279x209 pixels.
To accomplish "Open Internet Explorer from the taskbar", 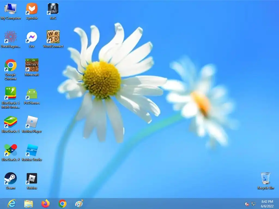I will tap(12, 204).
